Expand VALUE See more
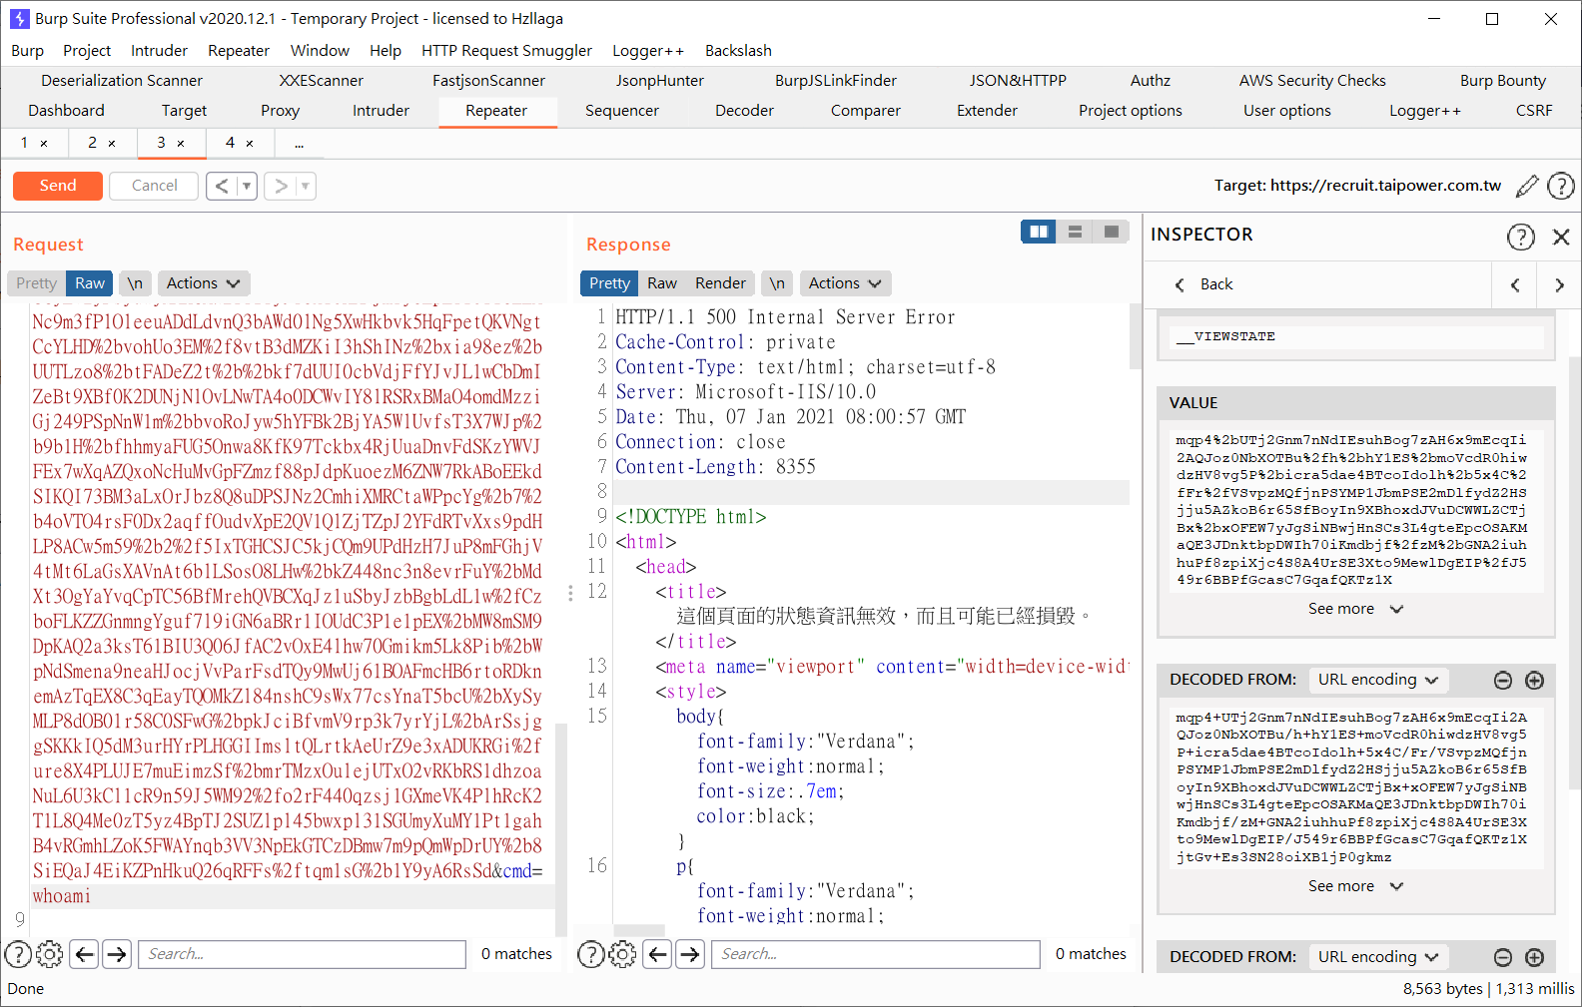Viewport: 1582px width, 1007px height. click(1355, 609)
